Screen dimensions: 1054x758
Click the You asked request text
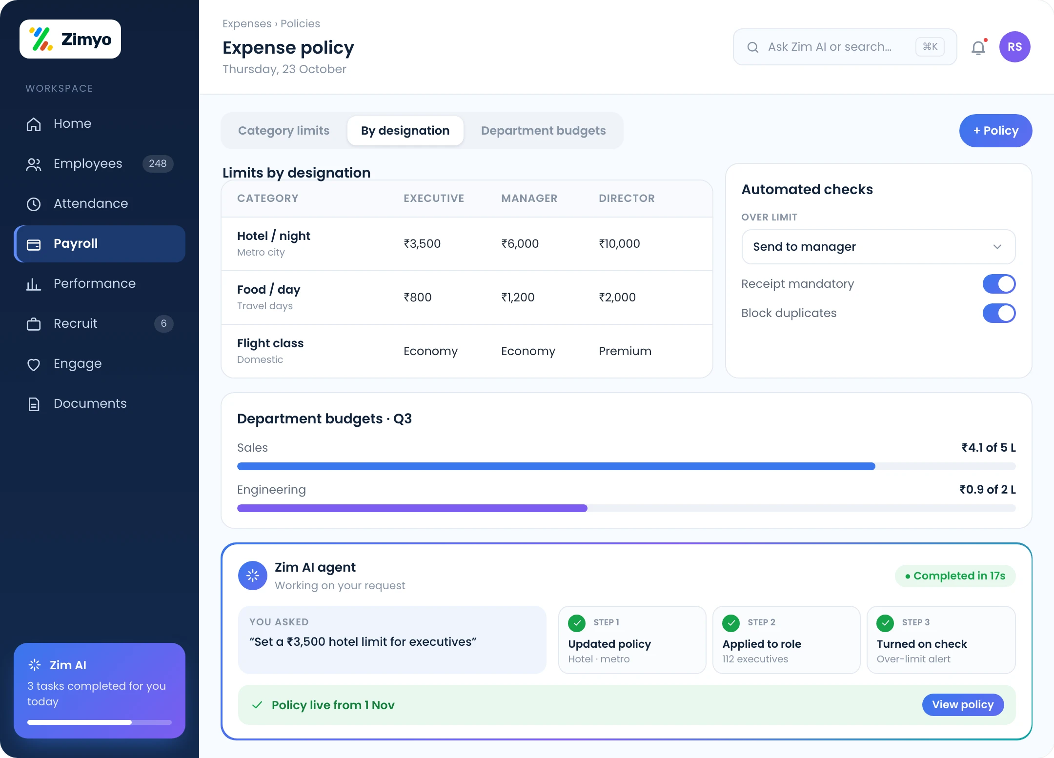tap(363, 642)
